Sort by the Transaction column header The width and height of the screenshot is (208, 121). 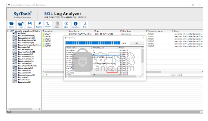point(55,31)
